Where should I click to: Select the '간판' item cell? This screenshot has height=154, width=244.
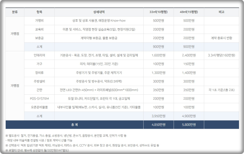(39, 90)
